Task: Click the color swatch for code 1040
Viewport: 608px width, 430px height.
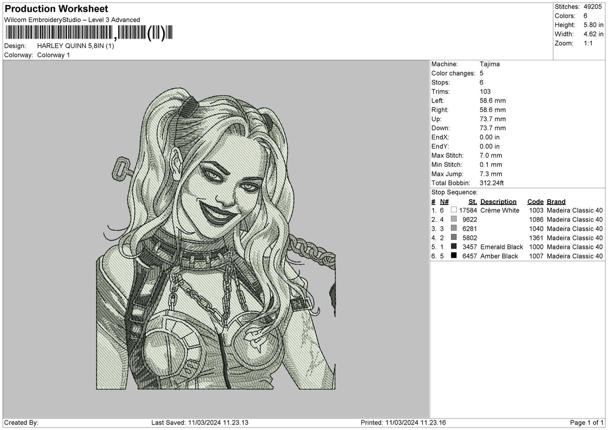Action: coord(453,228)
